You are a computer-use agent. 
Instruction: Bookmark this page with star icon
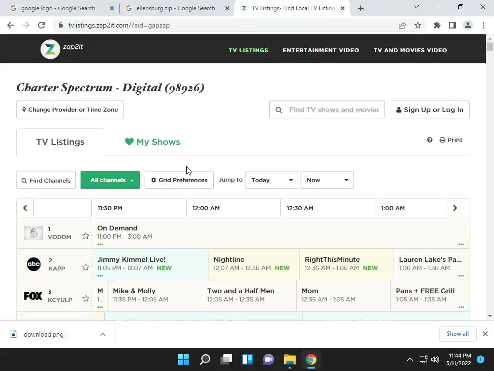click(418, 25)
